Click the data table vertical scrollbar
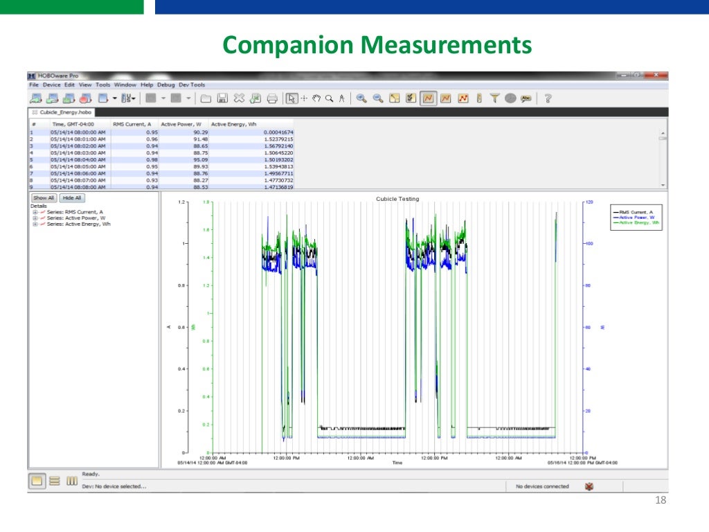The height and width of the screenshot is (532, 709). click(663, 159)
